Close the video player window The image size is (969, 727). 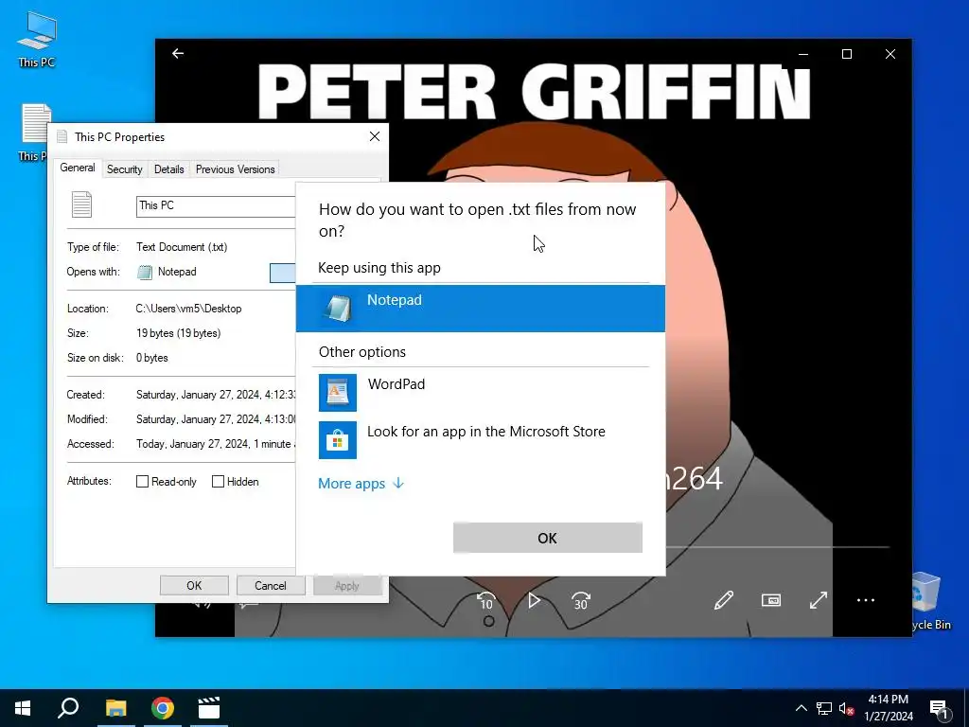click(890, 54)
